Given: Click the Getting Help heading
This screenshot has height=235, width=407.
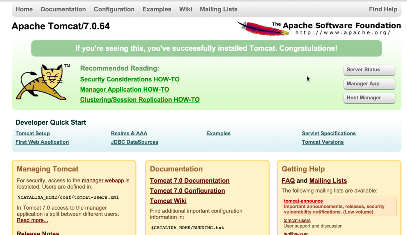Looking at the screenshot, I should point(303,169).
